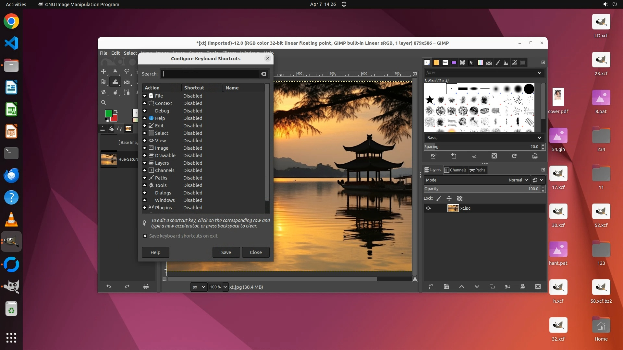Create a new layer from layers panel
The width and height of the screenshot is (623, 350).
coord(431,286)
